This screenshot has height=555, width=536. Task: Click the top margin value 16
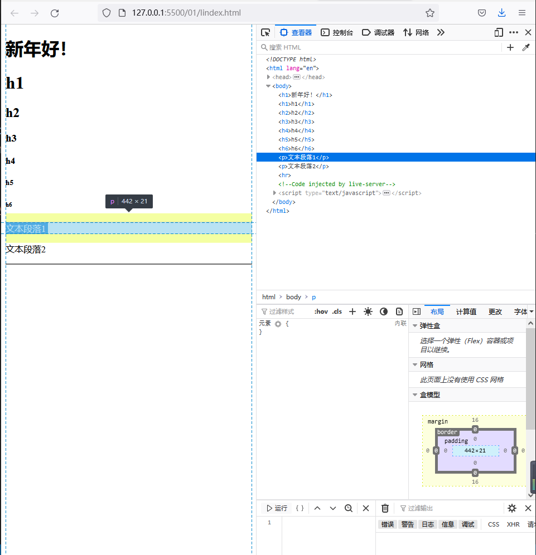pos(475,420)
